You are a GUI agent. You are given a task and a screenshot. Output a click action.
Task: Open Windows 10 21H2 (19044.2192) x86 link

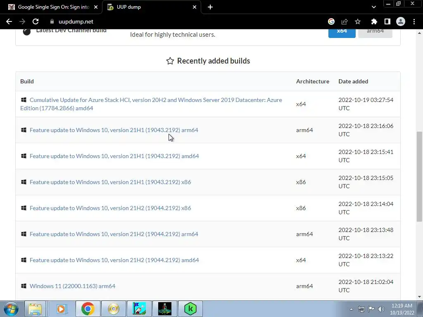coord(110,208)
